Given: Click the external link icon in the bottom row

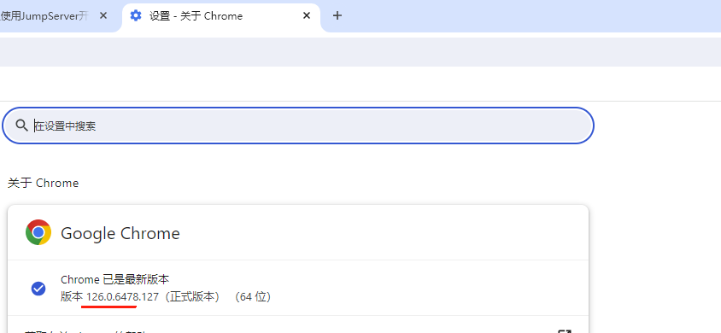Looking at the screenshot, I should click(x=564, y=330).
